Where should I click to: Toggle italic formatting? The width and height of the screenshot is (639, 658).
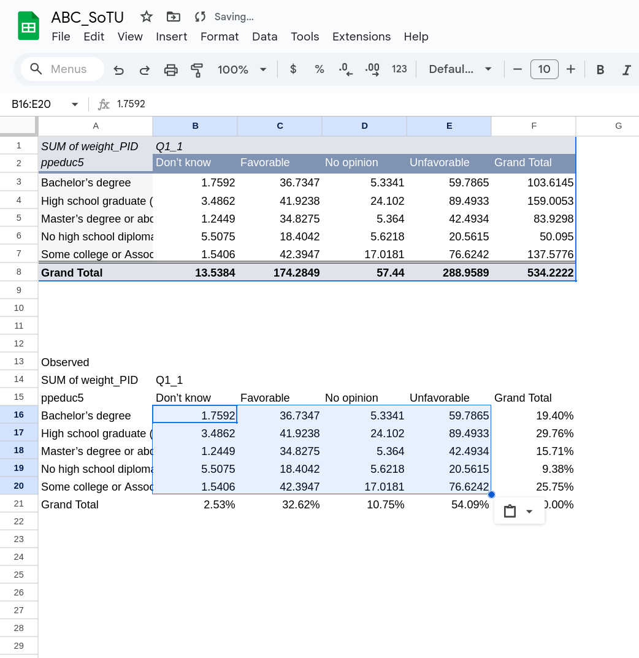pyautogui.click(x=626, y=70)
